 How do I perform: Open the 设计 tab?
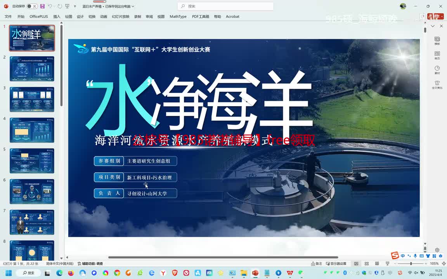[80, 17]
